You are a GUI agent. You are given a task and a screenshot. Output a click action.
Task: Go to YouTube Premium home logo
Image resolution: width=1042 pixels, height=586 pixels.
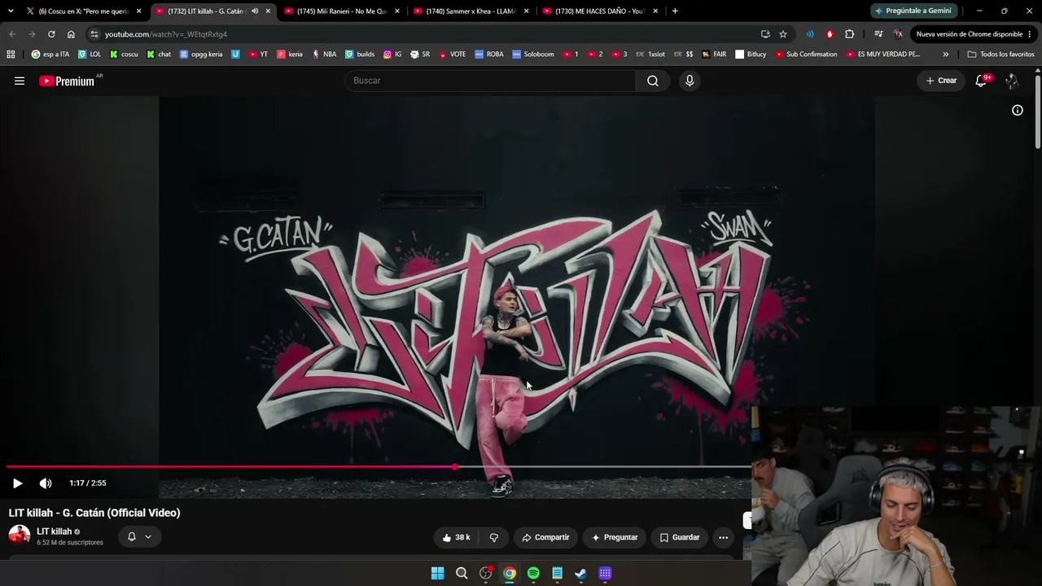66,81
